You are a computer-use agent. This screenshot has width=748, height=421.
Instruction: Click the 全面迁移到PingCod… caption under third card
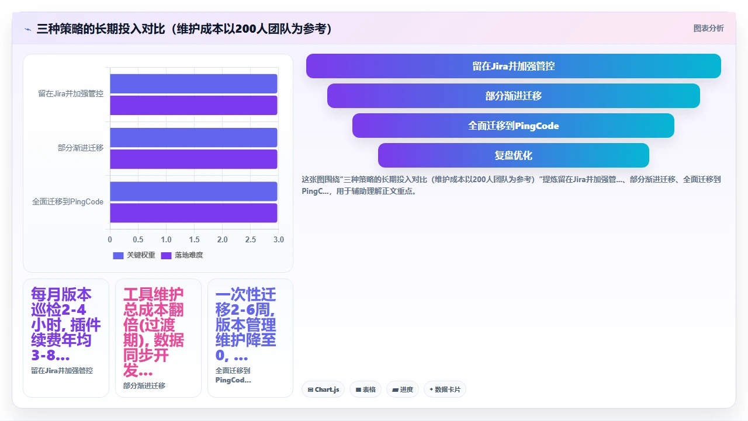pyautogui.click(x=233, y=375)
